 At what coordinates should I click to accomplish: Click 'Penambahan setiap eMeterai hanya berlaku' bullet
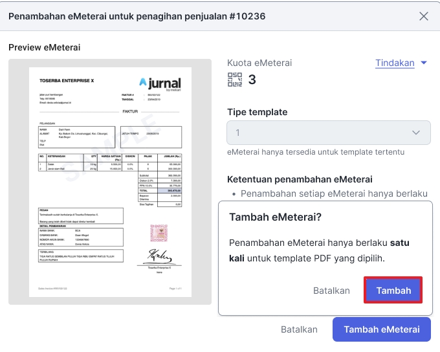(x=334, y=193)
